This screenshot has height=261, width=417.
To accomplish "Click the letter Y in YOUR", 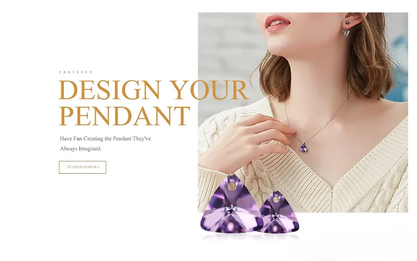I will click(179, 90).
